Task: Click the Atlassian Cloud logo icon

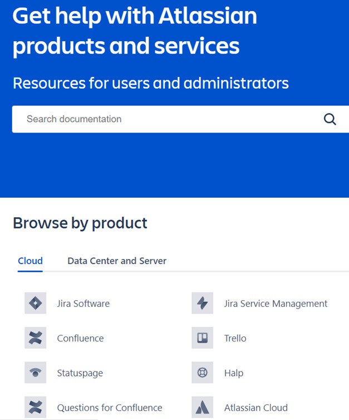Action: click(x=203, y=407)
